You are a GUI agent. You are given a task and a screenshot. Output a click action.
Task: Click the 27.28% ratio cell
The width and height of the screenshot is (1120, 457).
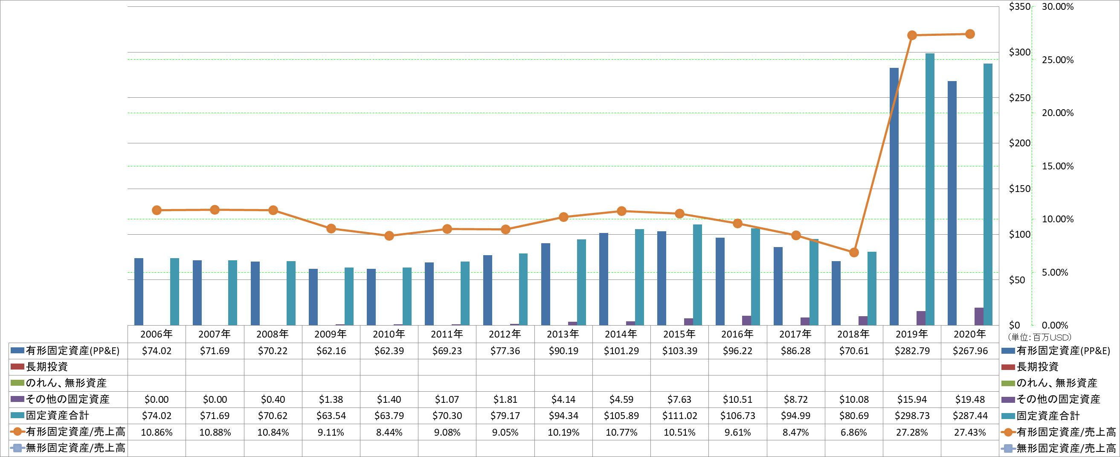(912, 432)
